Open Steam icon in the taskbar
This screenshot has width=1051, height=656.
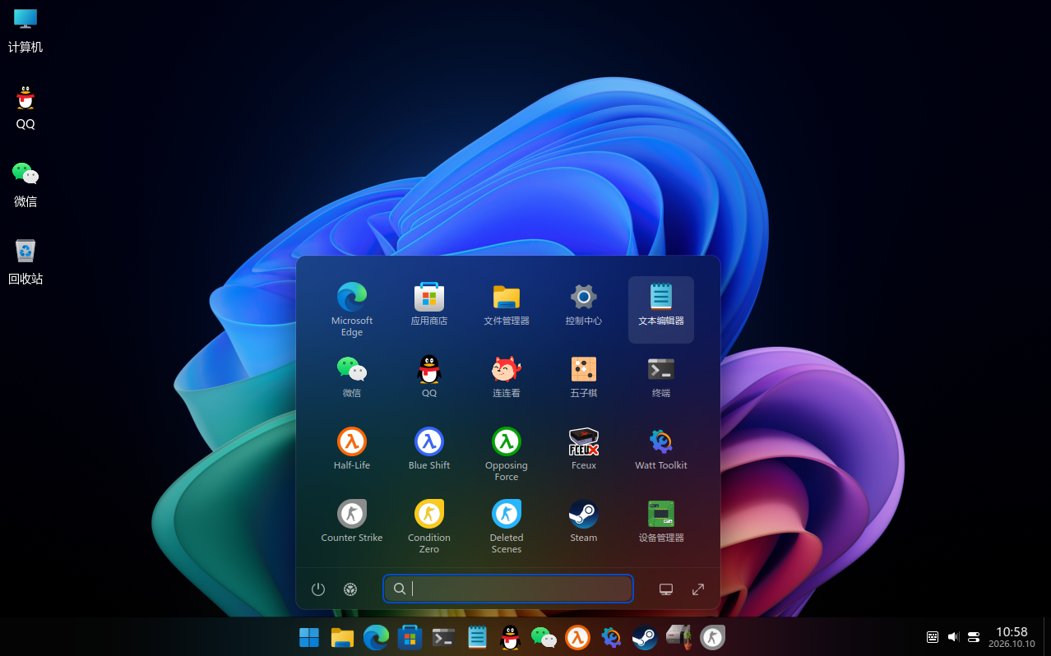click(x=645, y=637)
